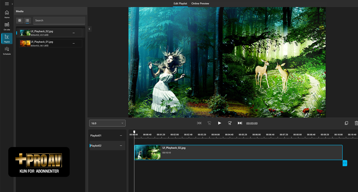The height and width of the screenshot is (192, 358).
Task: Click the duplicate playlist icon
Action: [346, 123]
